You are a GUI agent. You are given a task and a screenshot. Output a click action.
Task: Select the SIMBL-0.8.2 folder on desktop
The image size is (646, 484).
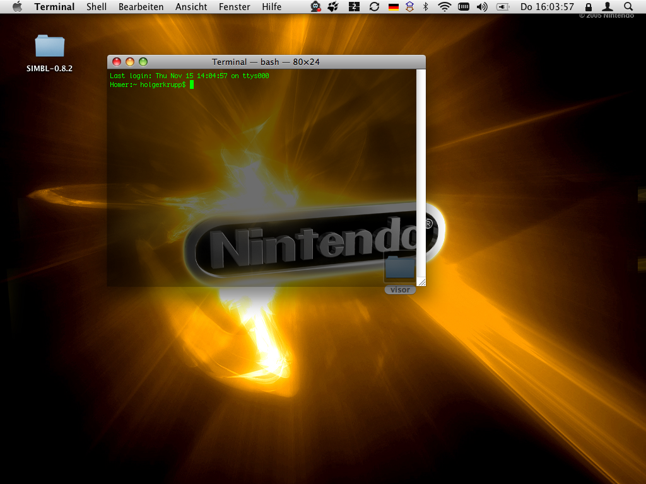pos(49,45)
